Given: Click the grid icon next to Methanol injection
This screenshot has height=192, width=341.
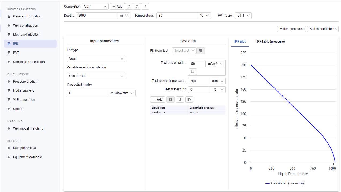Looking at the screenshot, I should pyautogui.click(x=9, y=35).
